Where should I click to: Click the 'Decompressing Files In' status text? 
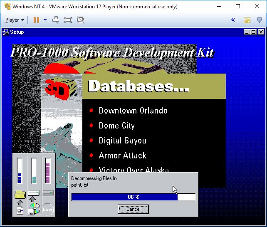coord(94,178)
